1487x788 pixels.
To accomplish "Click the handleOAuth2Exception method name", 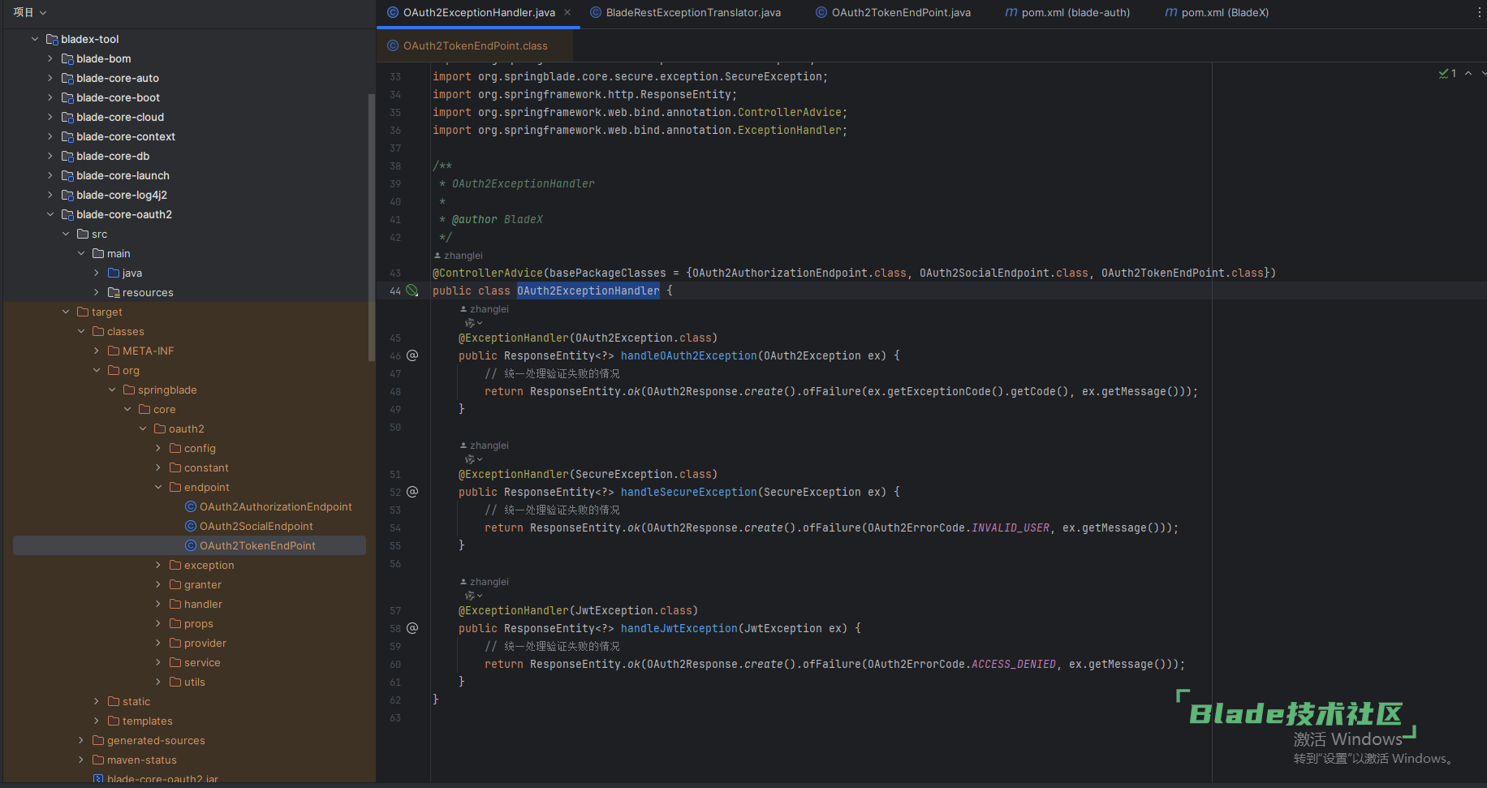I will (688, 355).
